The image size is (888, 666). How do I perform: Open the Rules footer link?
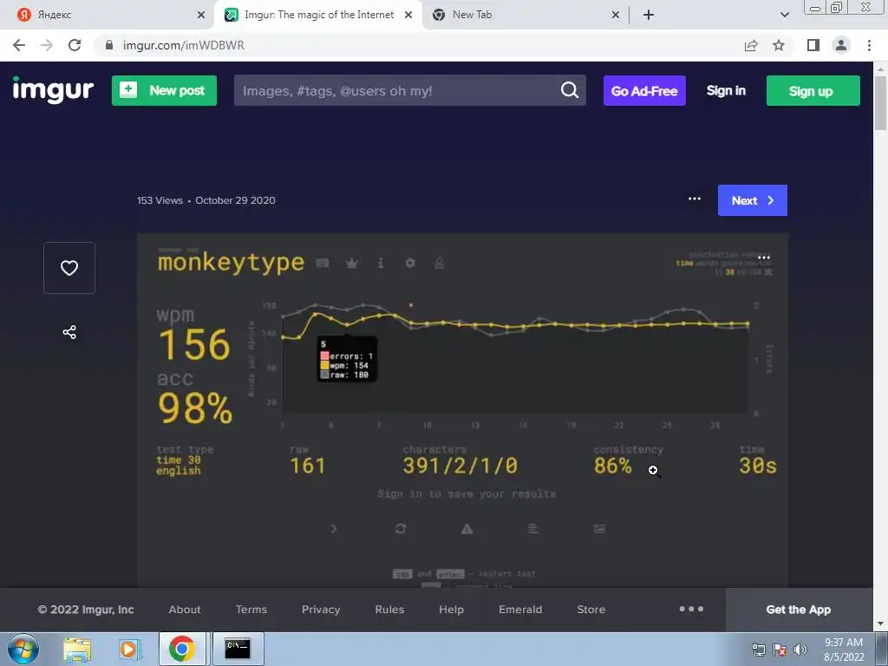tap(389, 610)
